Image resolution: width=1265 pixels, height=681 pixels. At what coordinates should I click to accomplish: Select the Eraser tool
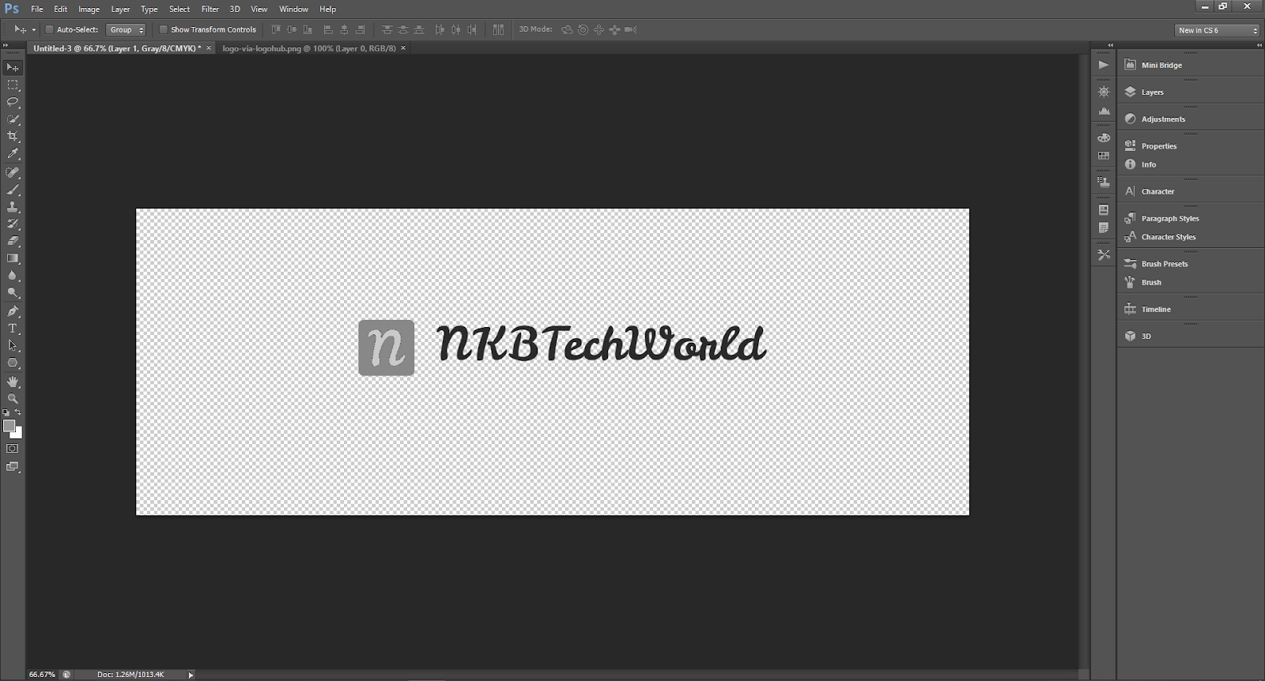(13, 241)
